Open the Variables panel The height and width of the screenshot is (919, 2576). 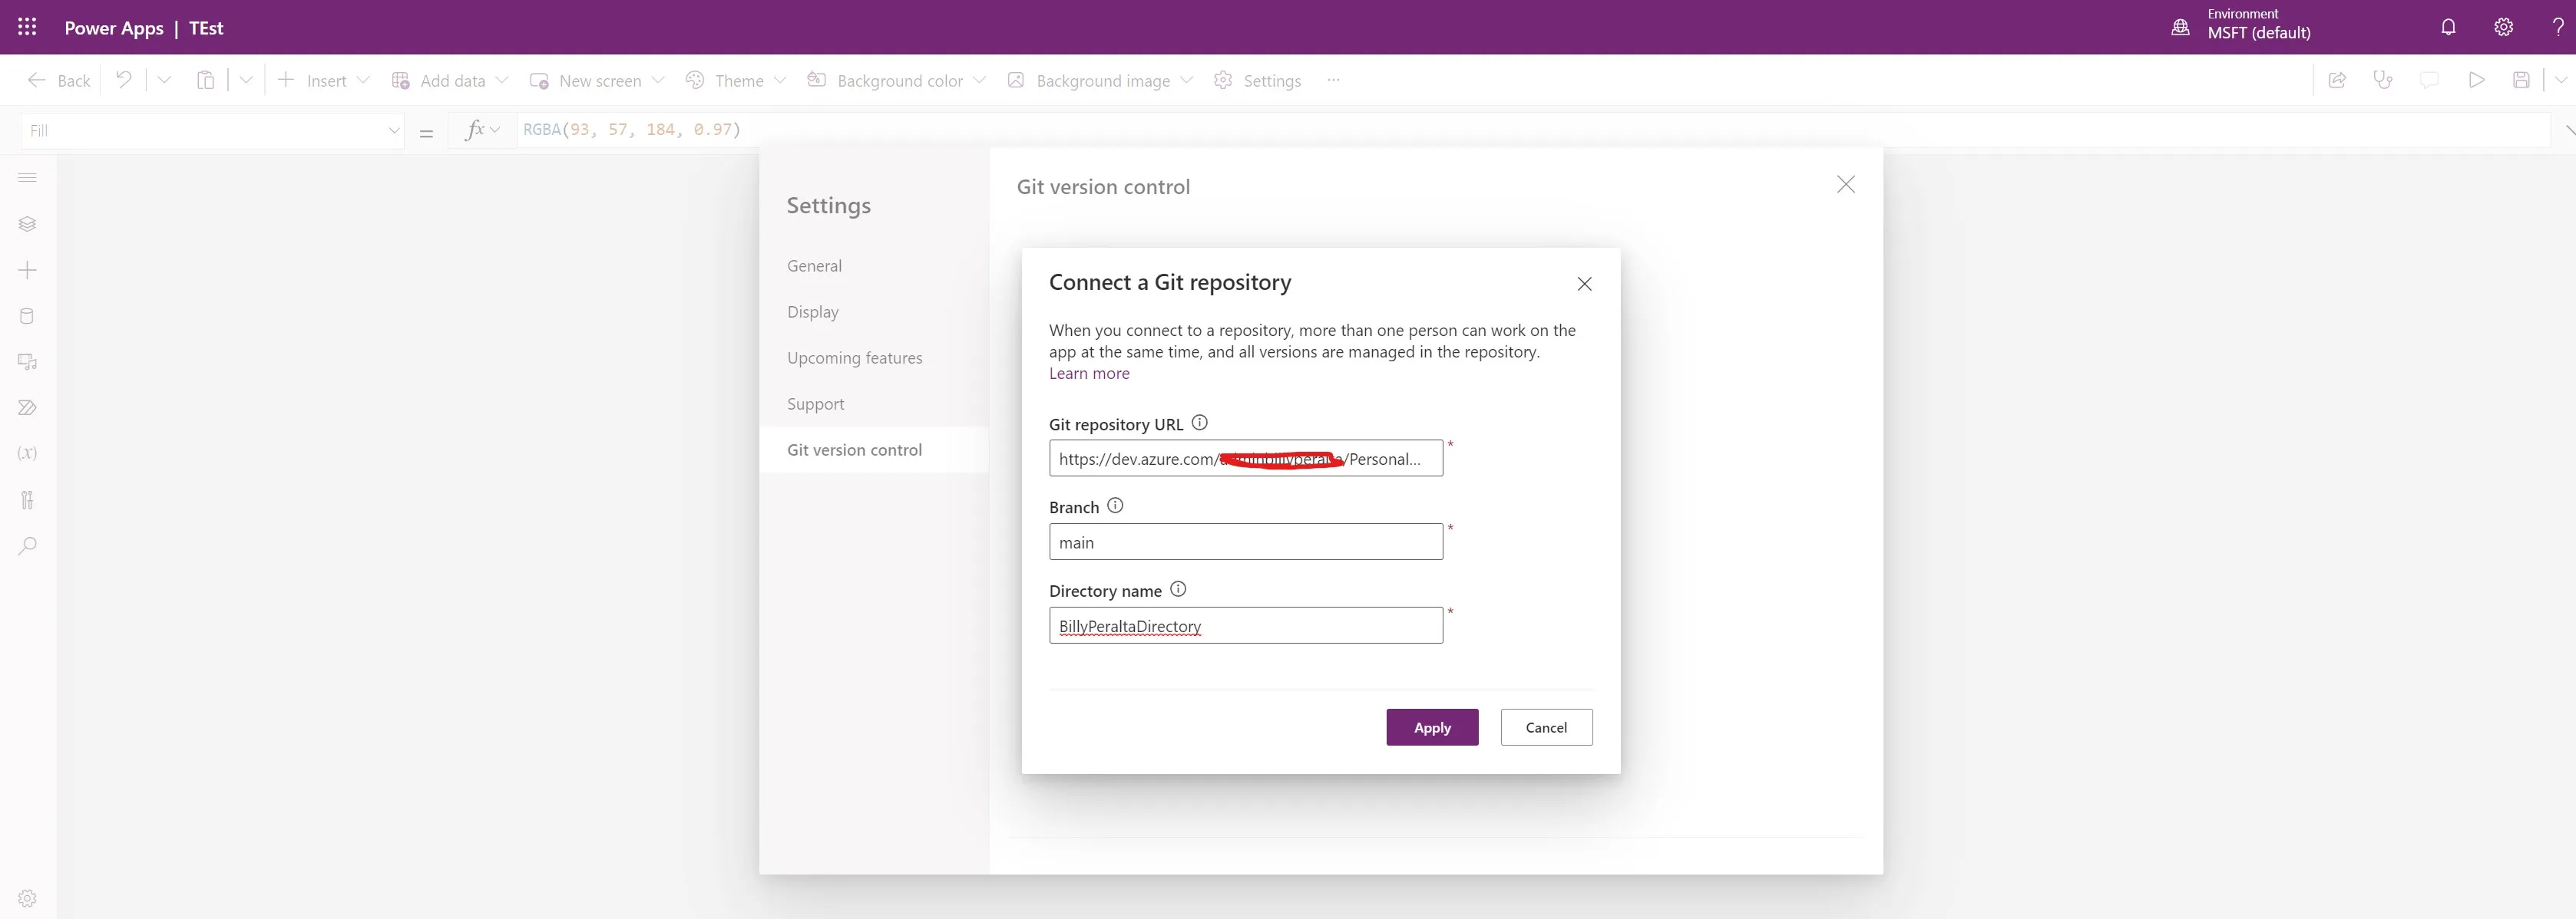pos(27,453)
